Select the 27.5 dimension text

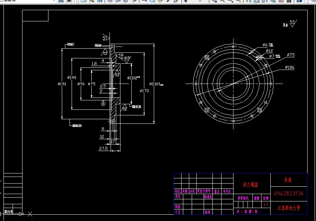(x=103, y=149)
